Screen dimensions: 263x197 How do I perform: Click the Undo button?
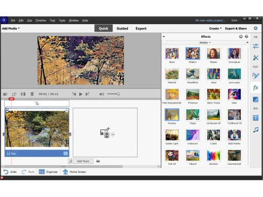[10, 172]
